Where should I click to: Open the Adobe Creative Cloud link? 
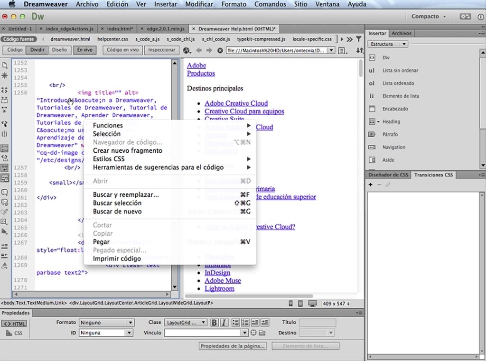(236, 103)
